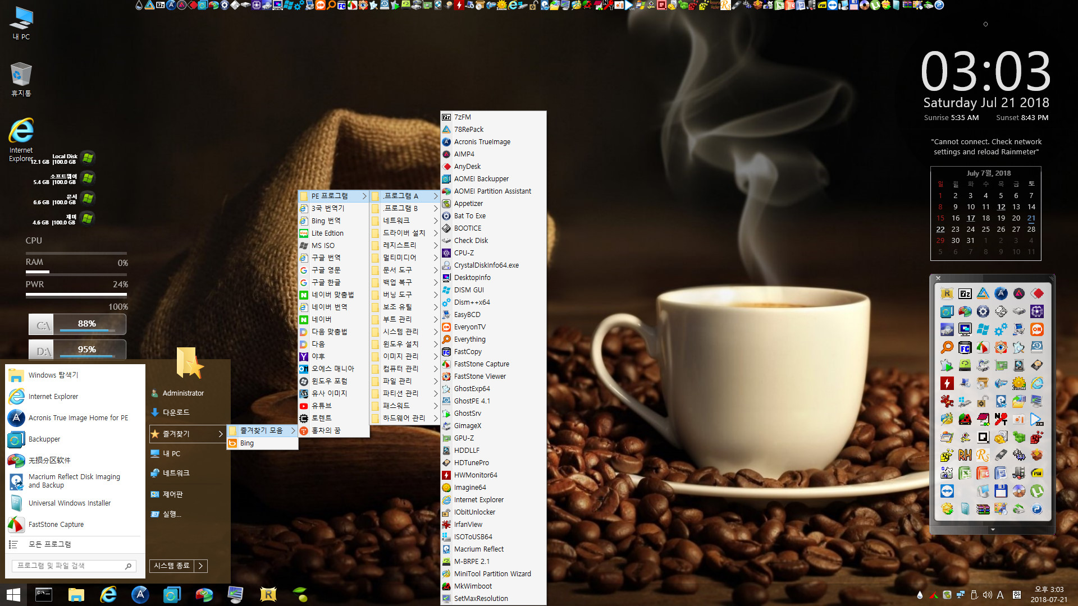The width and height of the screenshot is (1078, 606).
Task: Expand PE 프로그램 submenu
Action: (x=332, y=195)
